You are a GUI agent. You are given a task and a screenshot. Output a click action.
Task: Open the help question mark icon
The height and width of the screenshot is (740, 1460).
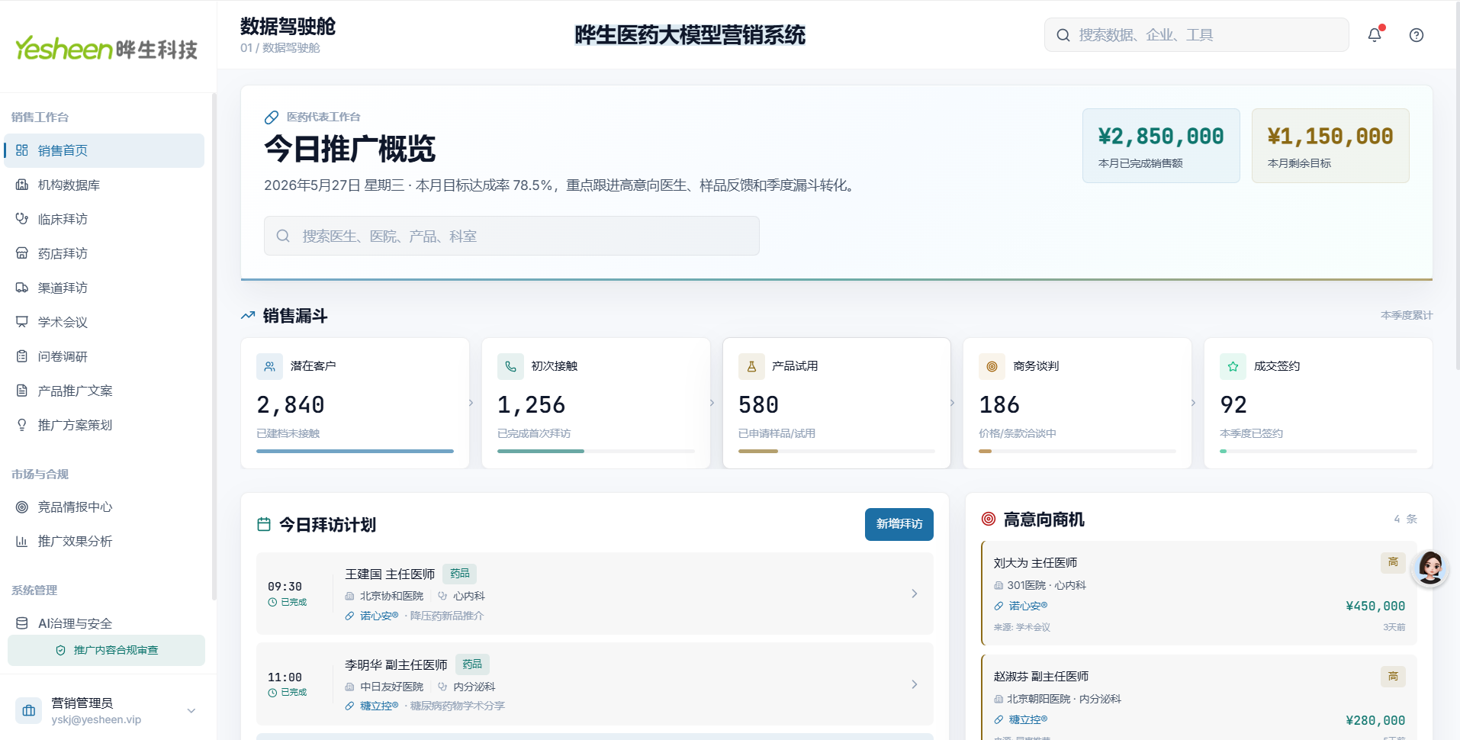tap(1417, 35)
